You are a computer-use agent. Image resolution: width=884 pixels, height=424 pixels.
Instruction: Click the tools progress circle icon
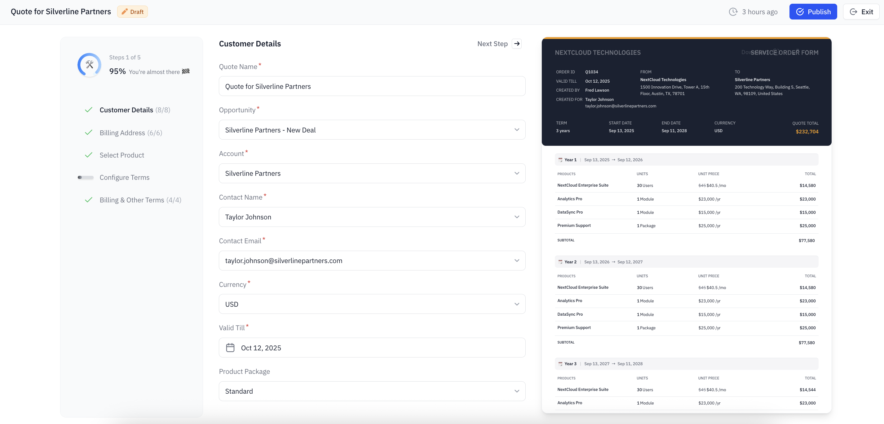pos(90,64)
